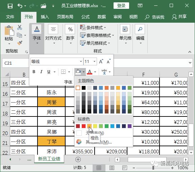Image resolution: width=195 pixels, height=172 pixels.
Task: Toggle Bold formatting
Action: pos(34,72)
